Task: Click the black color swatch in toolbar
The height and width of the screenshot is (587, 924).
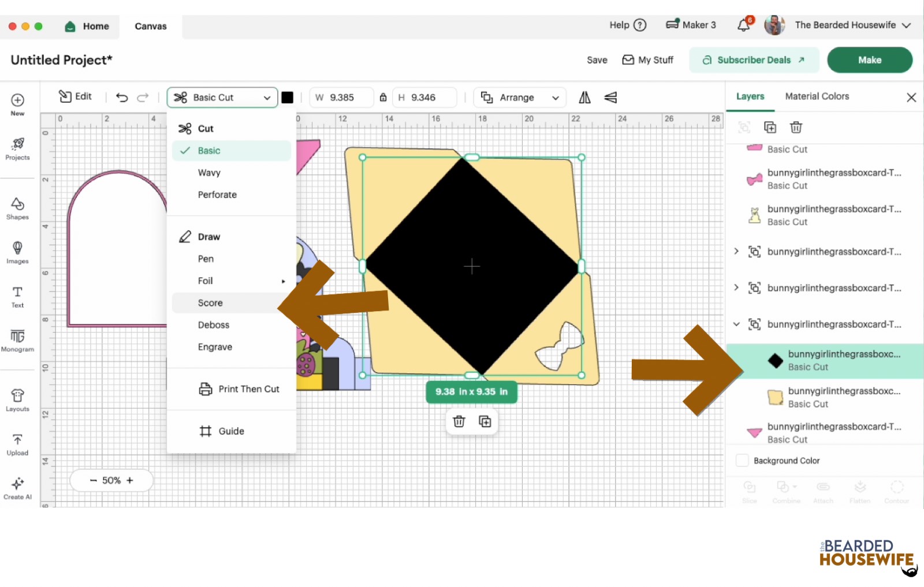Action: coord(287,98)
